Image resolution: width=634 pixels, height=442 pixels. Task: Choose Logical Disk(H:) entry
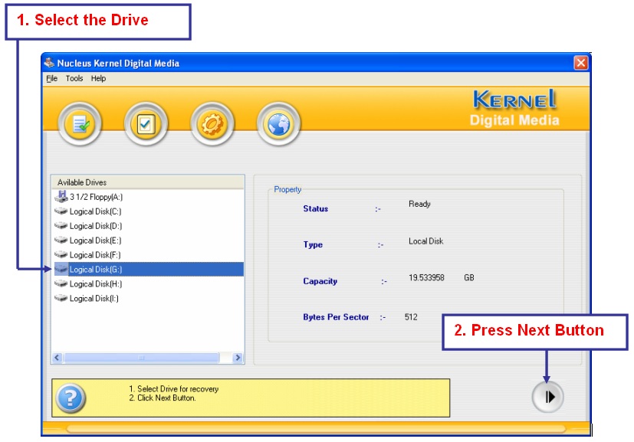(96, 284)
